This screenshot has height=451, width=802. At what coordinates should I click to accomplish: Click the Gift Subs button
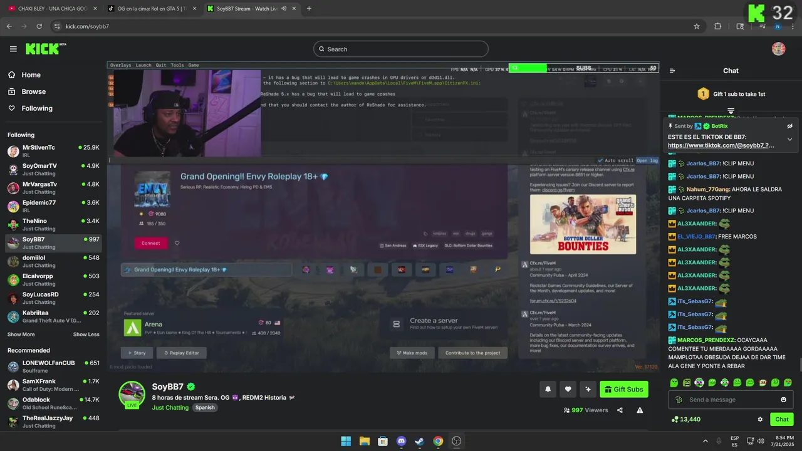tap(624, 389)
